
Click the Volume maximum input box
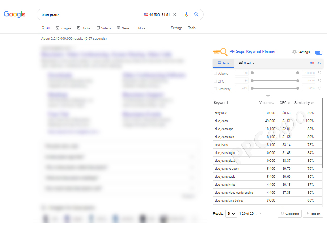[x=309, y=73]
